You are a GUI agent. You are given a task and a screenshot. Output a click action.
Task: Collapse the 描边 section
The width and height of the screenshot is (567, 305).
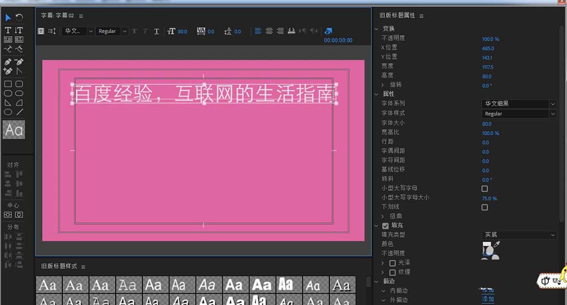(x=376, y=281)
